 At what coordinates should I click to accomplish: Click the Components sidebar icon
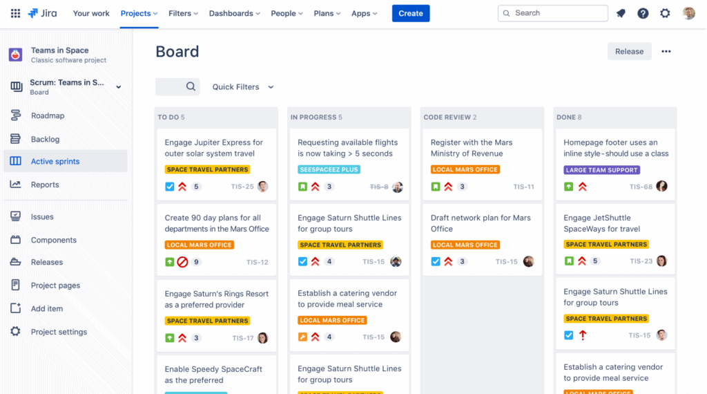[15, 240]
